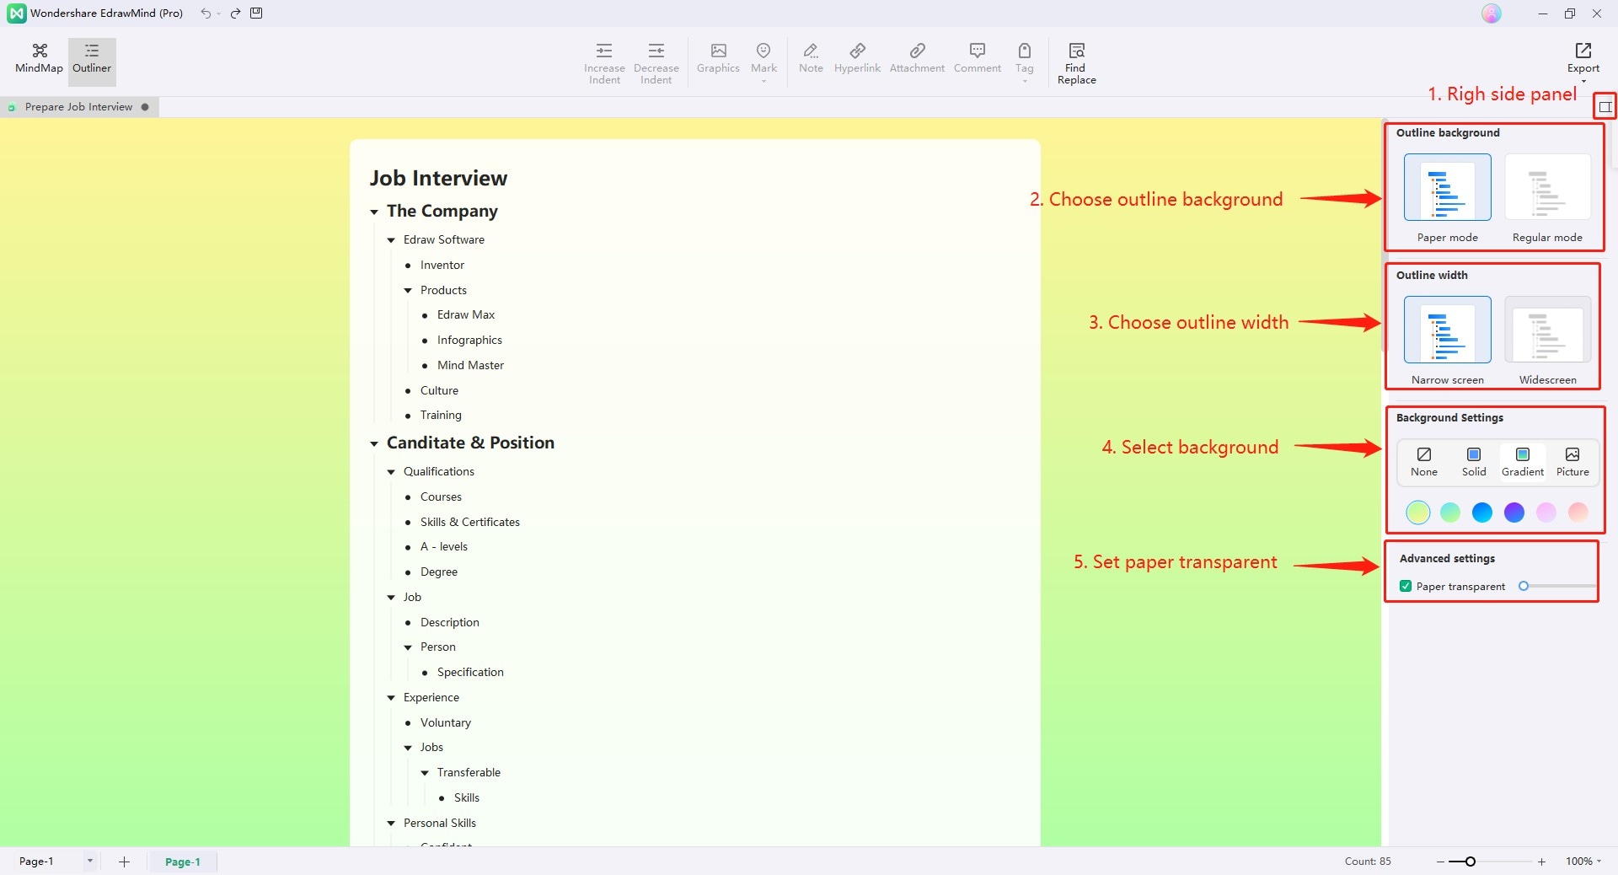This screenshot has width=1618, height=875.
Task: Click the Undo arrow in title bar
Action: click(x=205, y=13)
